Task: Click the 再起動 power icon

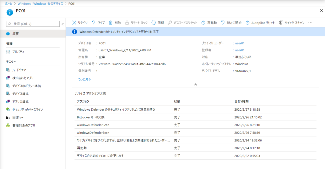Action: (x=203, y=23)
